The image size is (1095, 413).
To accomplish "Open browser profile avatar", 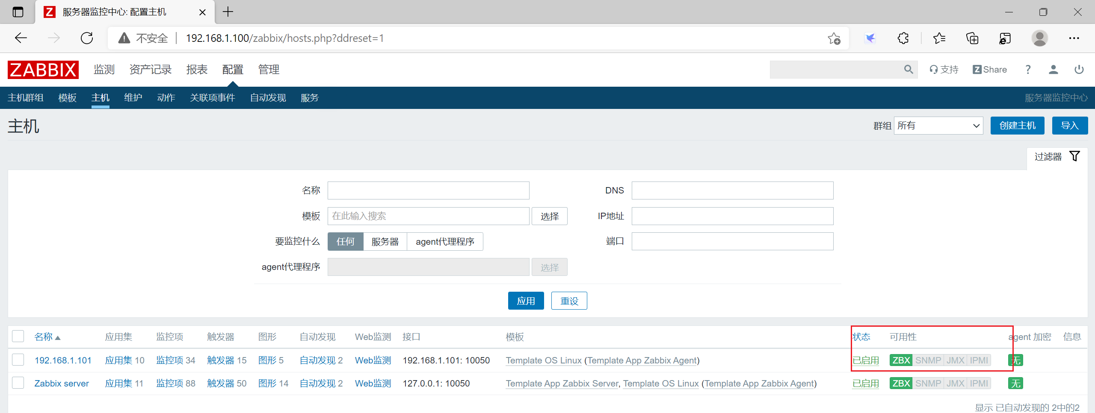I will click(1040, 38).
